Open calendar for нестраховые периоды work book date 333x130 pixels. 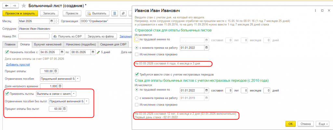tap(206, 90)
